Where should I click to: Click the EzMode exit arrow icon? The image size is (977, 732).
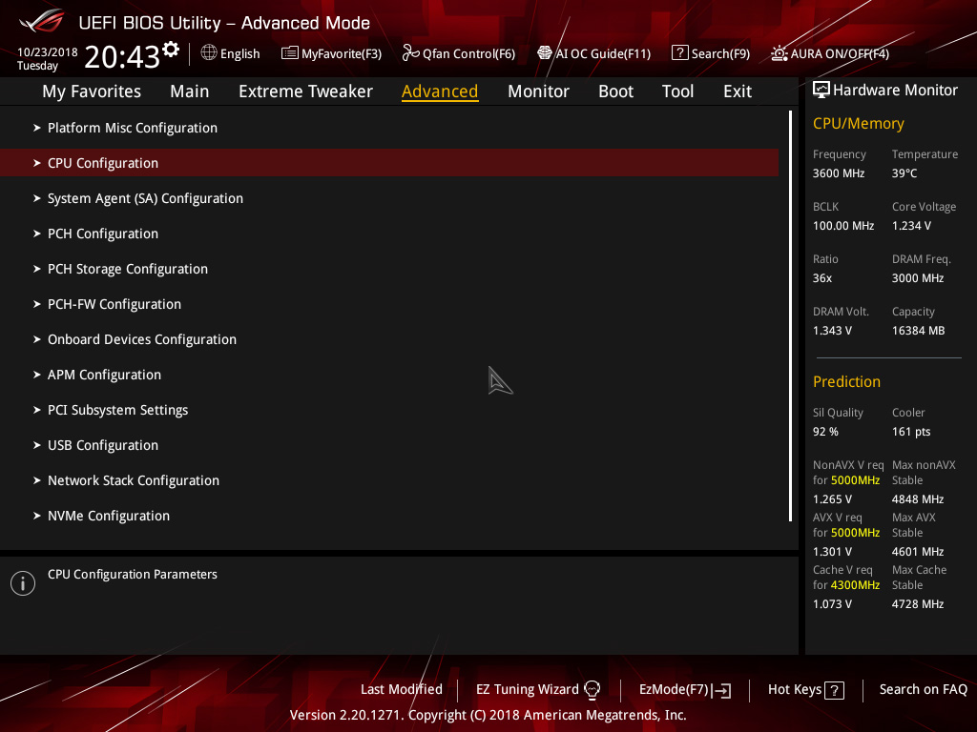(721, 690)
